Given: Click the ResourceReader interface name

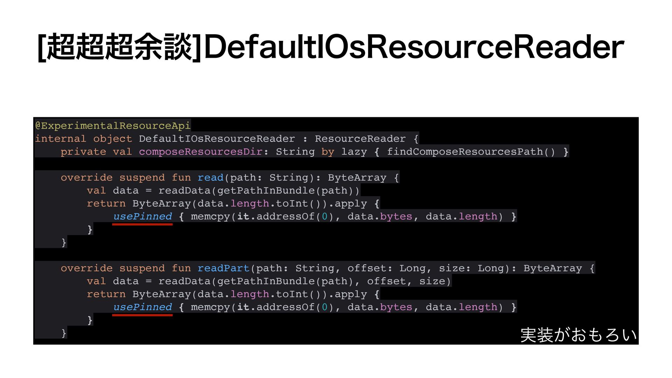Looking at the screenshot, I should tap(360, 139).
